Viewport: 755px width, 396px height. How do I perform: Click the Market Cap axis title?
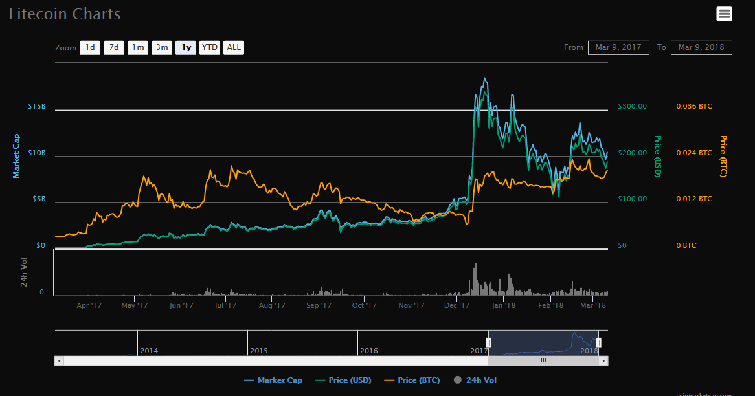tap(16, 156)
